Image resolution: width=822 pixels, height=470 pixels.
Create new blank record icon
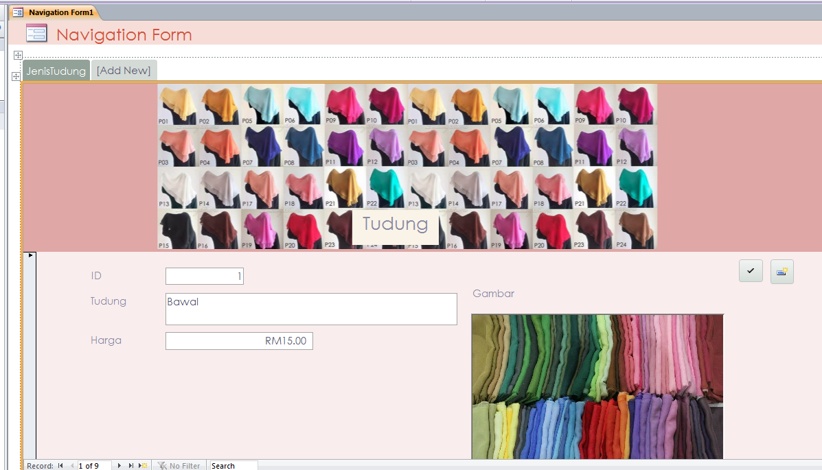[x=143, y=465]
